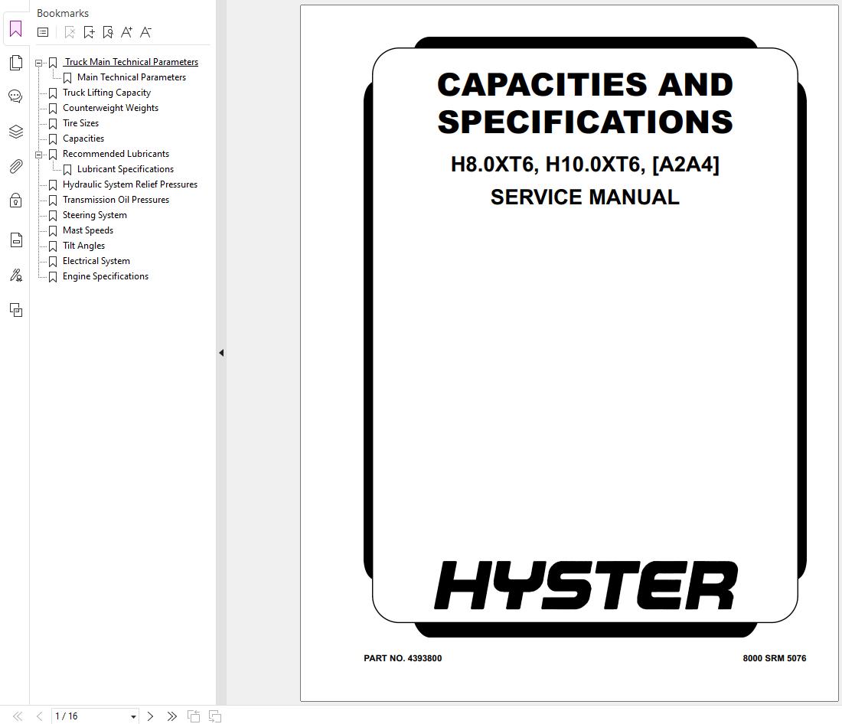
Task: Open the page number dropdown
Action: tap(133, 716)
